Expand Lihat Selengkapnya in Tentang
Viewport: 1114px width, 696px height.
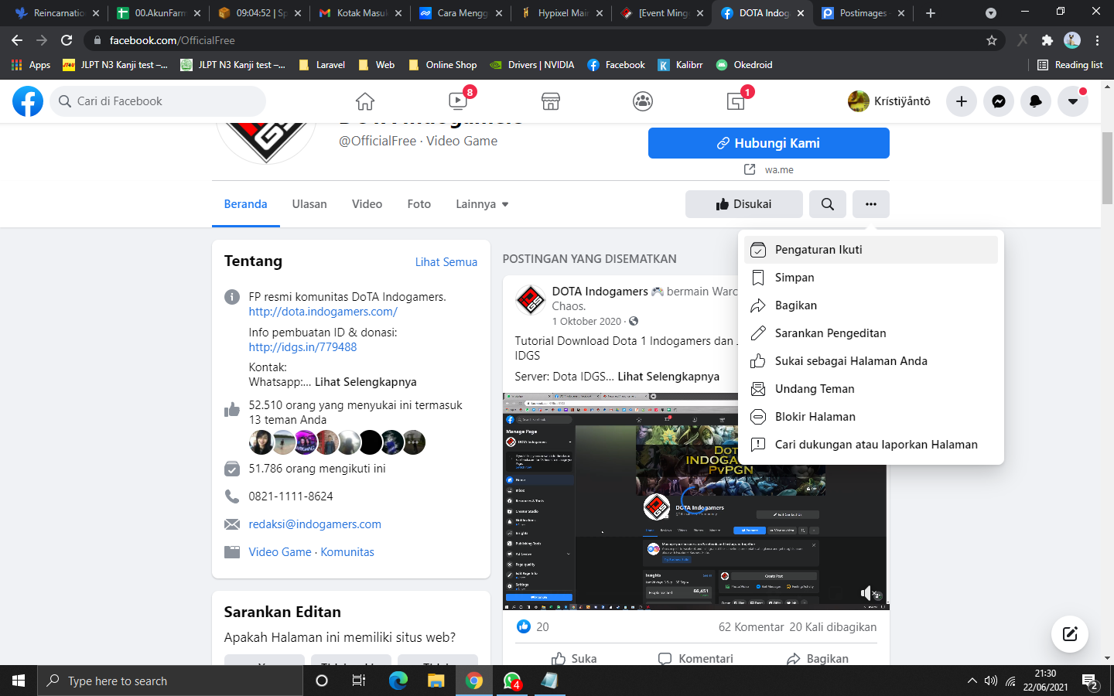click(x=365, y=382)
